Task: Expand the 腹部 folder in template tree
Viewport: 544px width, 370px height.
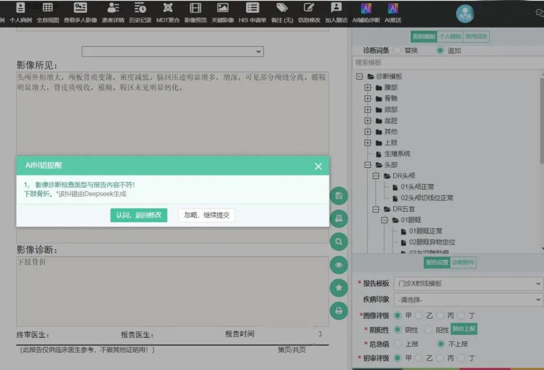Action: [x=368, y=87]
